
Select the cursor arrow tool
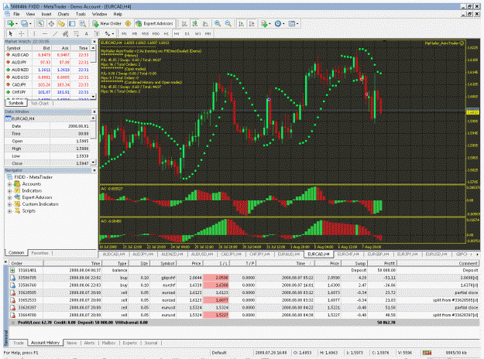coord(11,33)
